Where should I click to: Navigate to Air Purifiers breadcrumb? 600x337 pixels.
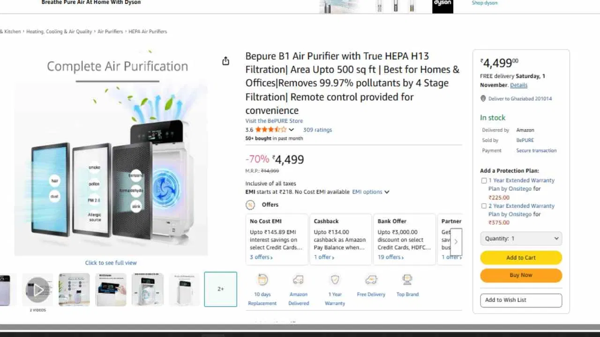[x=110, y=31]
